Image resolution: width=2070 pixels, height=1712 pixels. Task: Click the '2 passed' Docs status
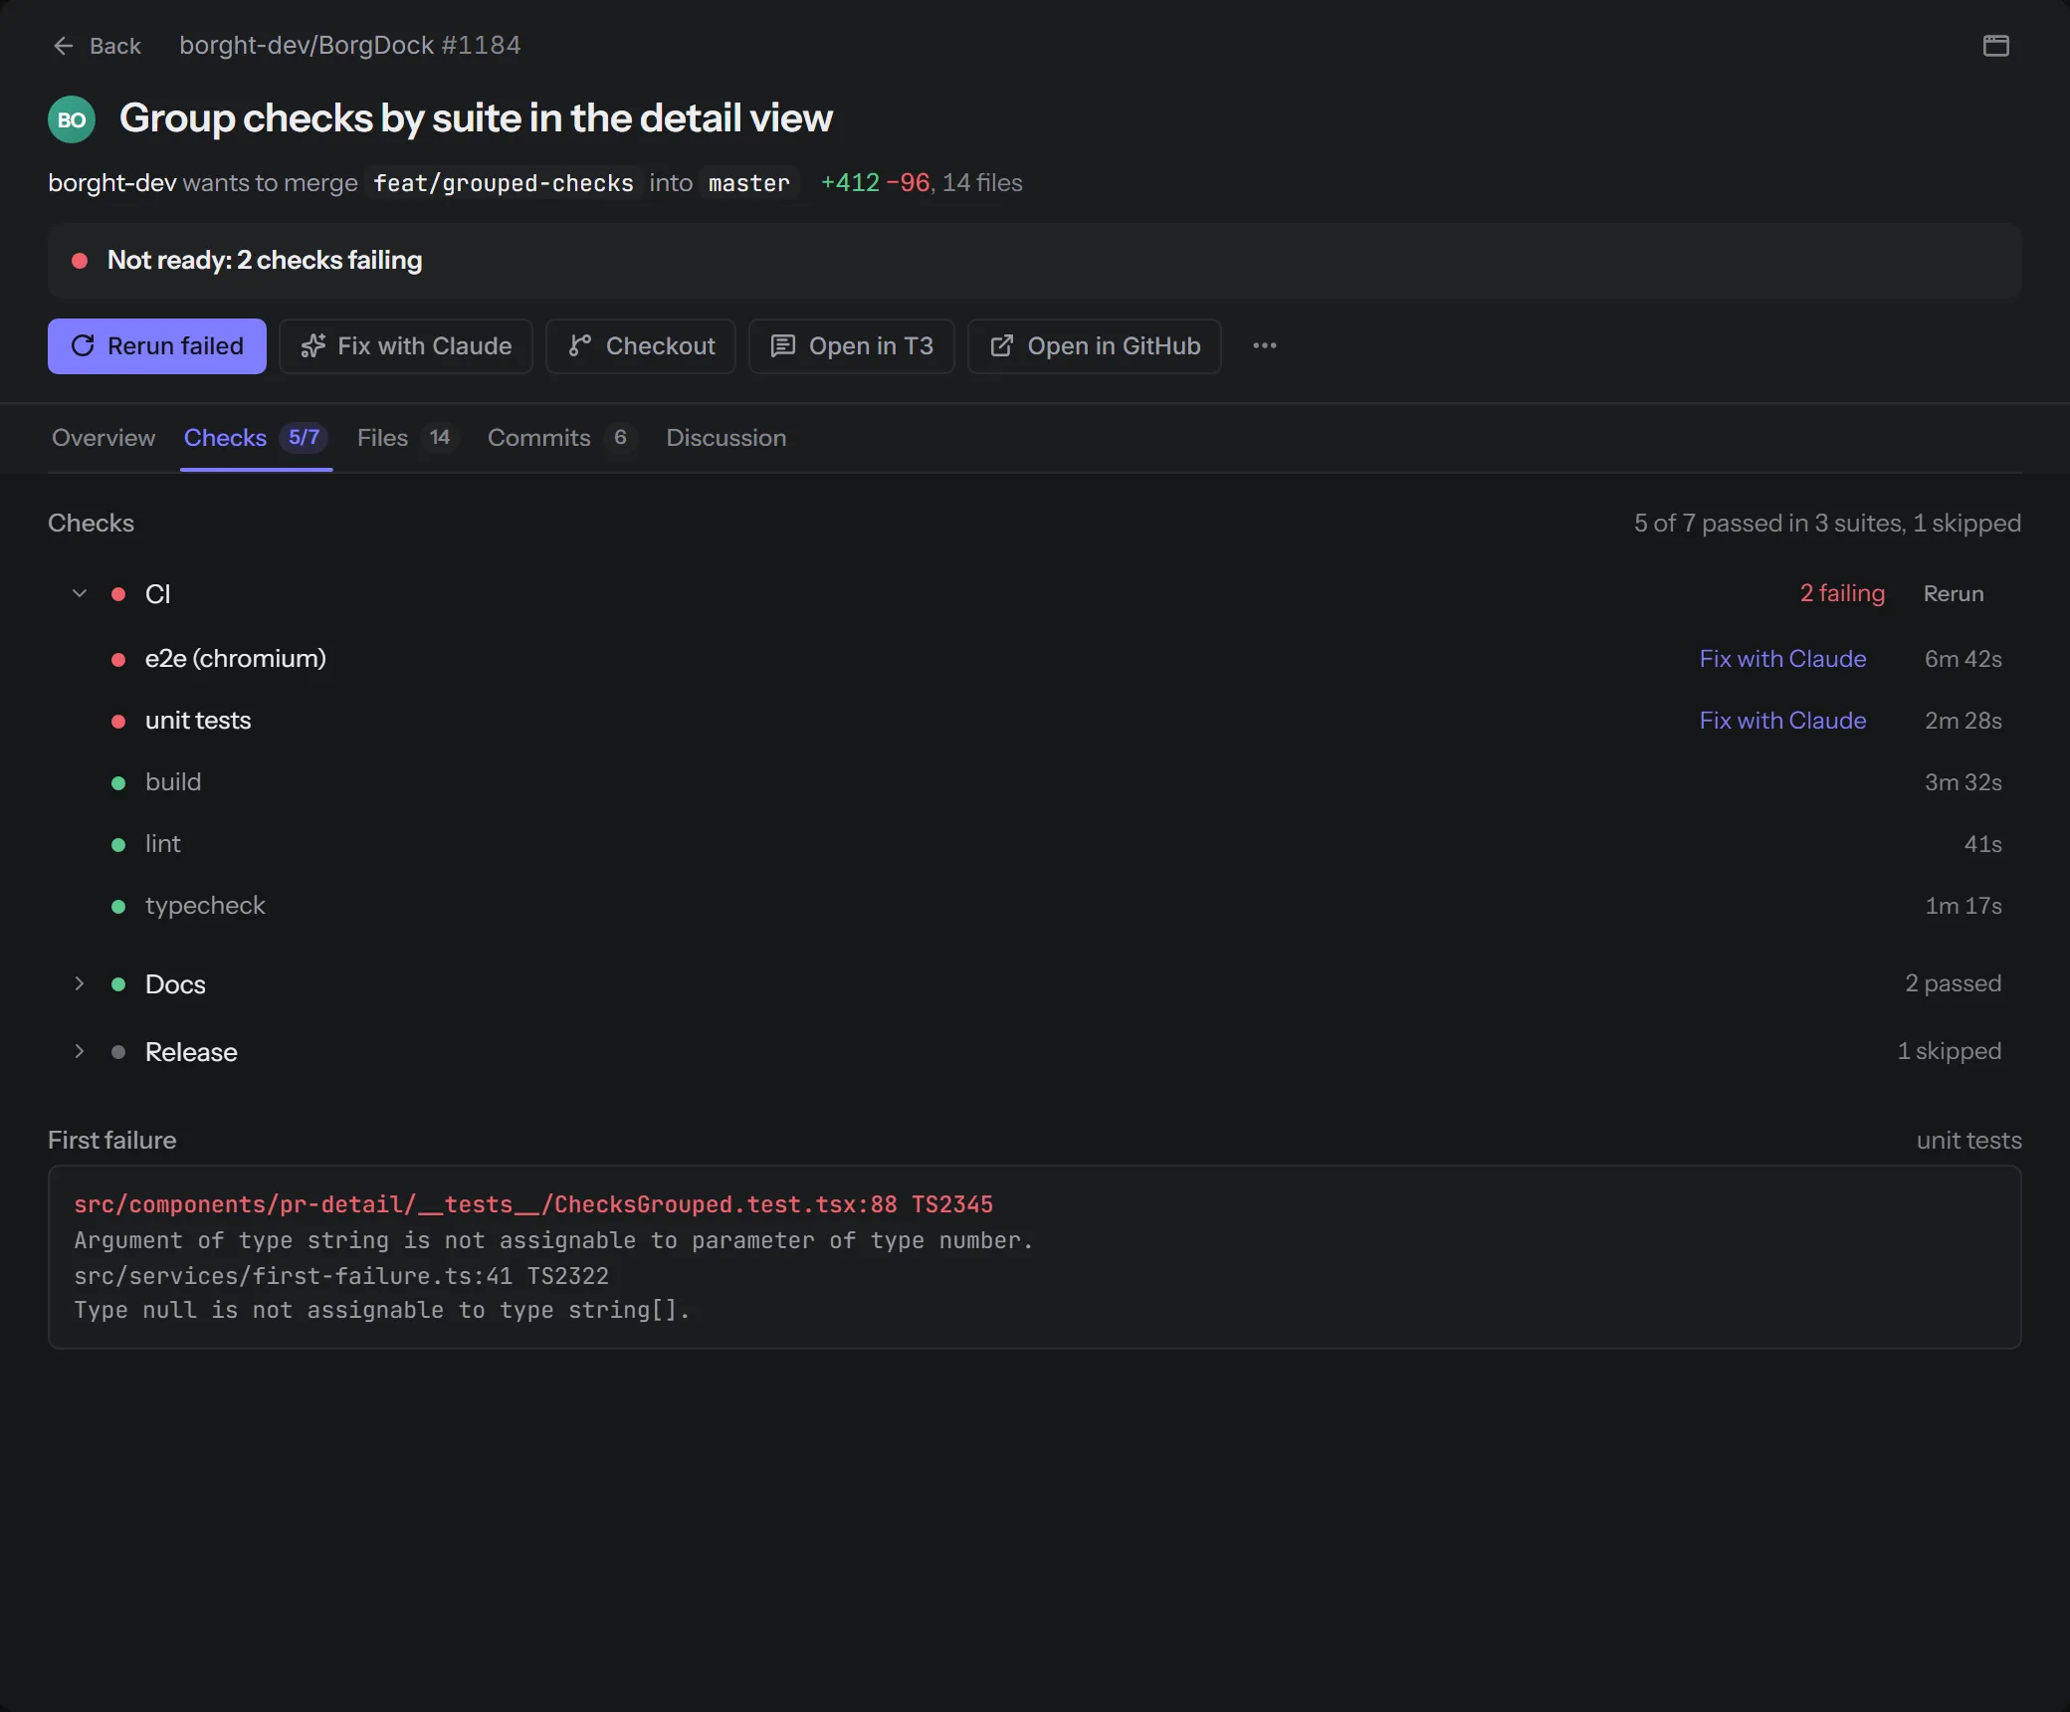(1953, 983)
